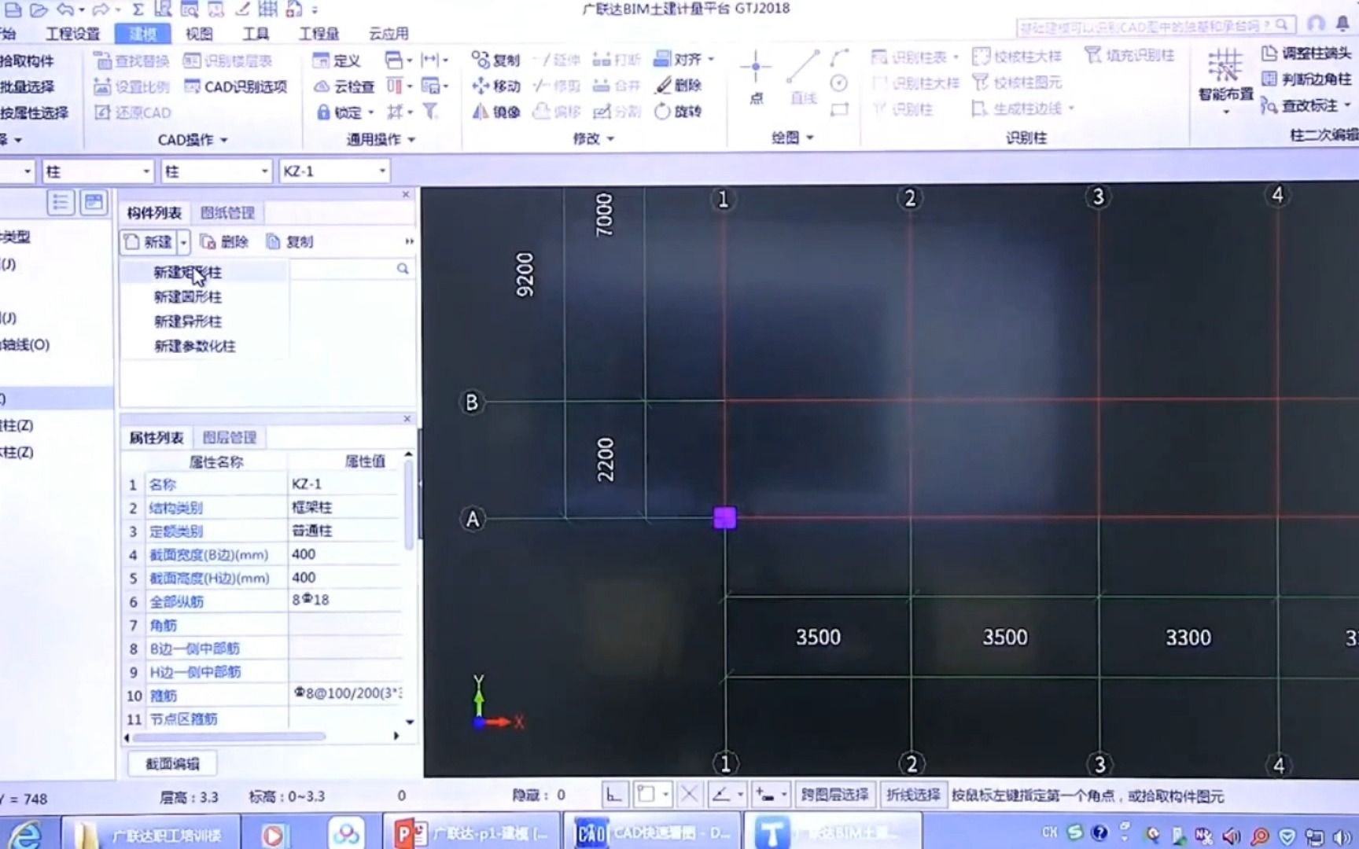Click the 查找替换 find-replace tool

pos(131,61)
